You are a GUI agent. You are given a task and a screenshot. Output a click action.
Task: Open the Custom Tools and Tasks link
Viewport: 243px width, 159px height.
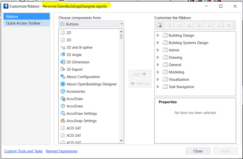[24, 151]
